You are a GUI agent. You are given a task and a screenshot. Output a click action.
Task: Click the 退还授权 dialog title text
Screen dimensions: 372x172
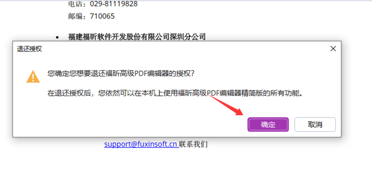tap(29, 49)
